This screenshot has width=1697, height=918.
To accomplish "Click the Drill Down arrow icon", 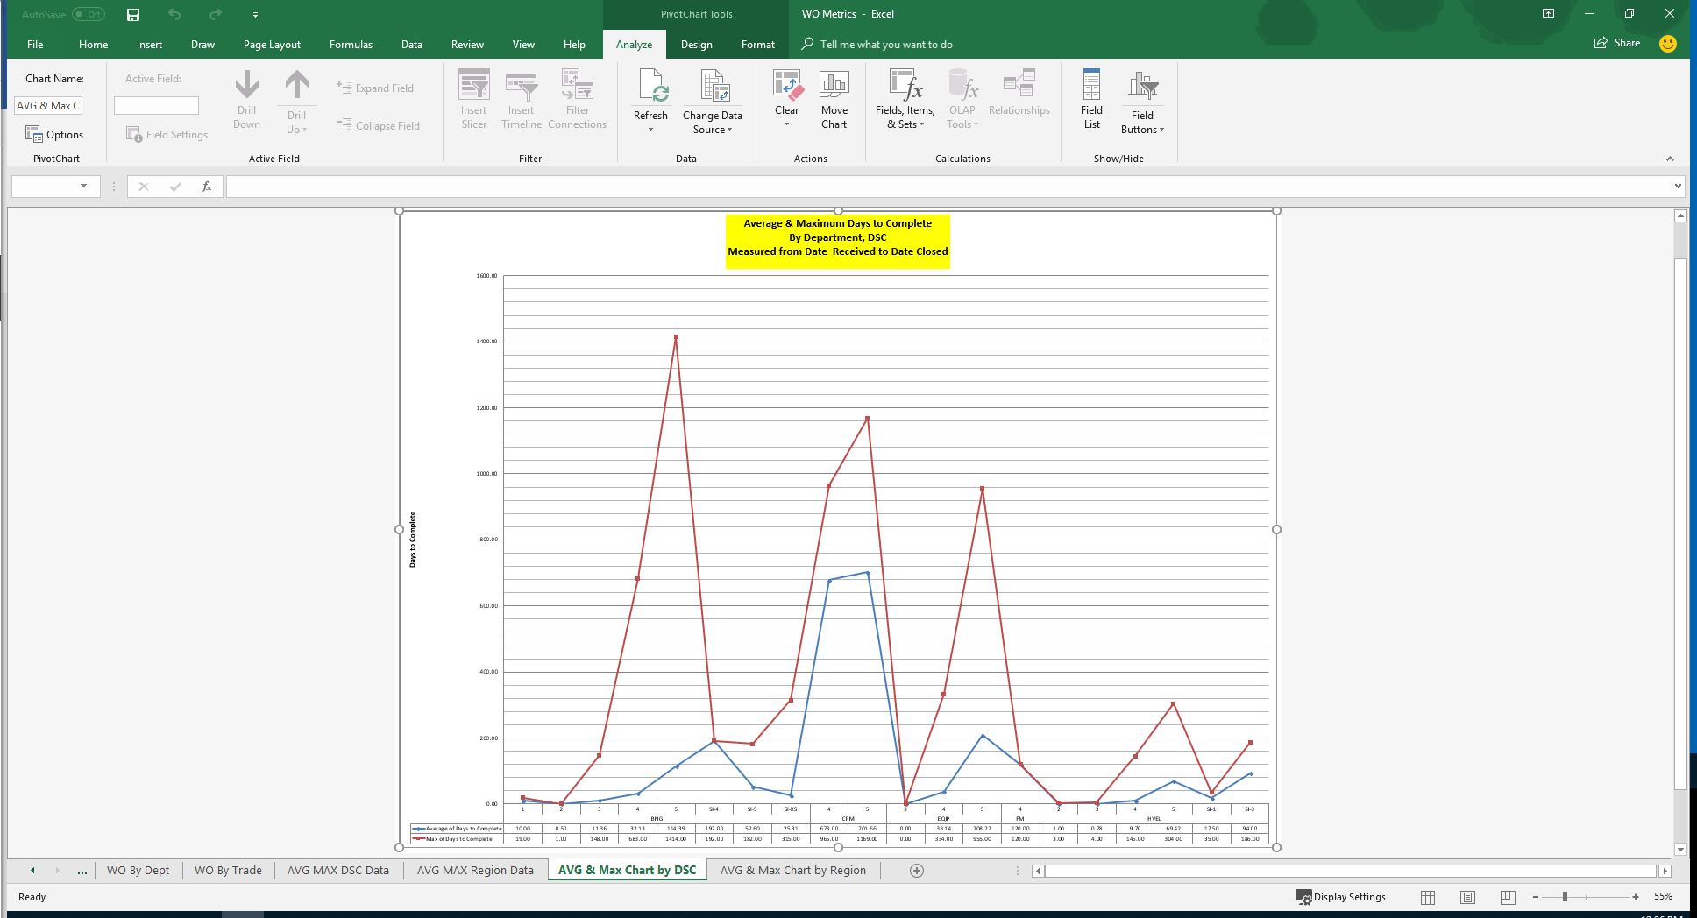I will 246,85.
